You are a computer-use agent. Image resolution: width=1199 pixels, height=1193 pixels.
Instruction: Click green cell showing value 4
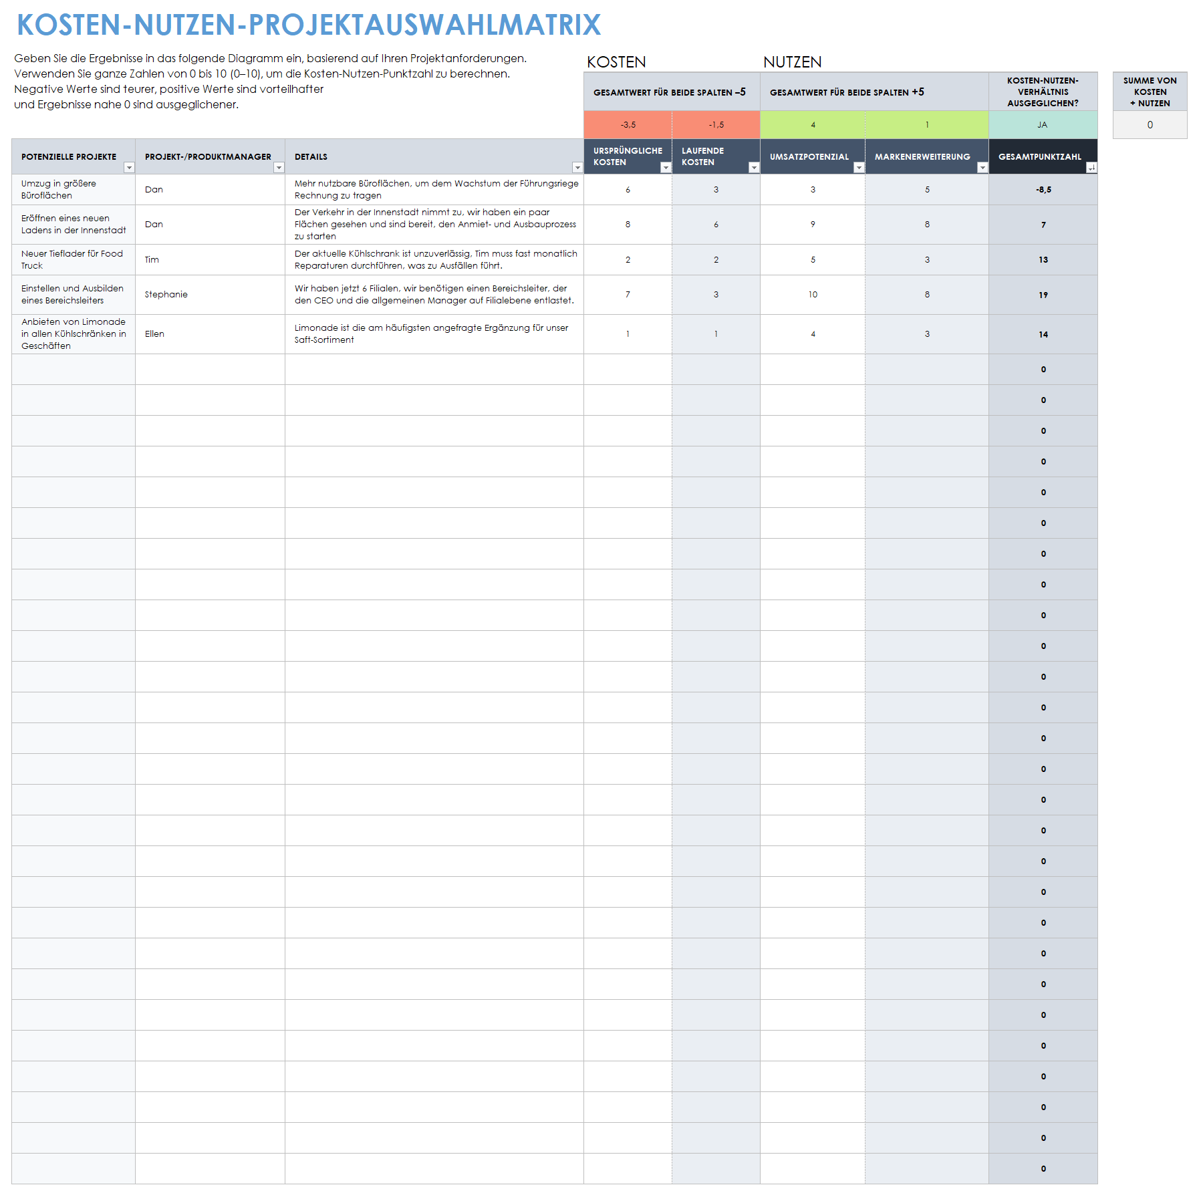click(813, 125)
